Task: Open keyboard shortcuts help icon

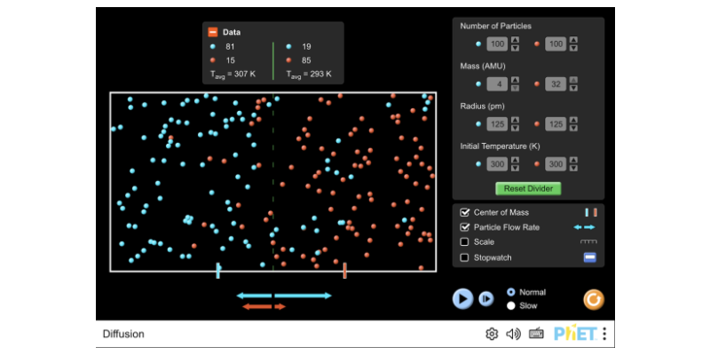Action: (536, 334)
